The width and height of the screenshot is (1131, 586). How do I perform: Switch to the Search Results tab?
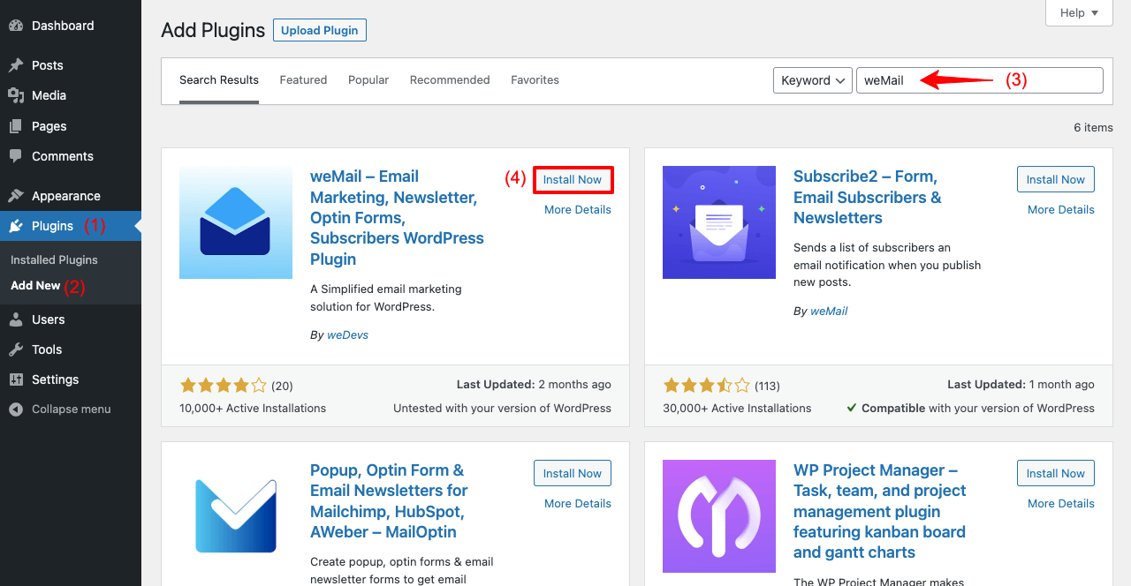click(x=219, y=80)
